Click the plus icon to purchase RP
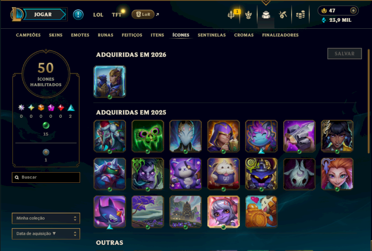Viewport: 372px width, 251px height. point(353,10)
